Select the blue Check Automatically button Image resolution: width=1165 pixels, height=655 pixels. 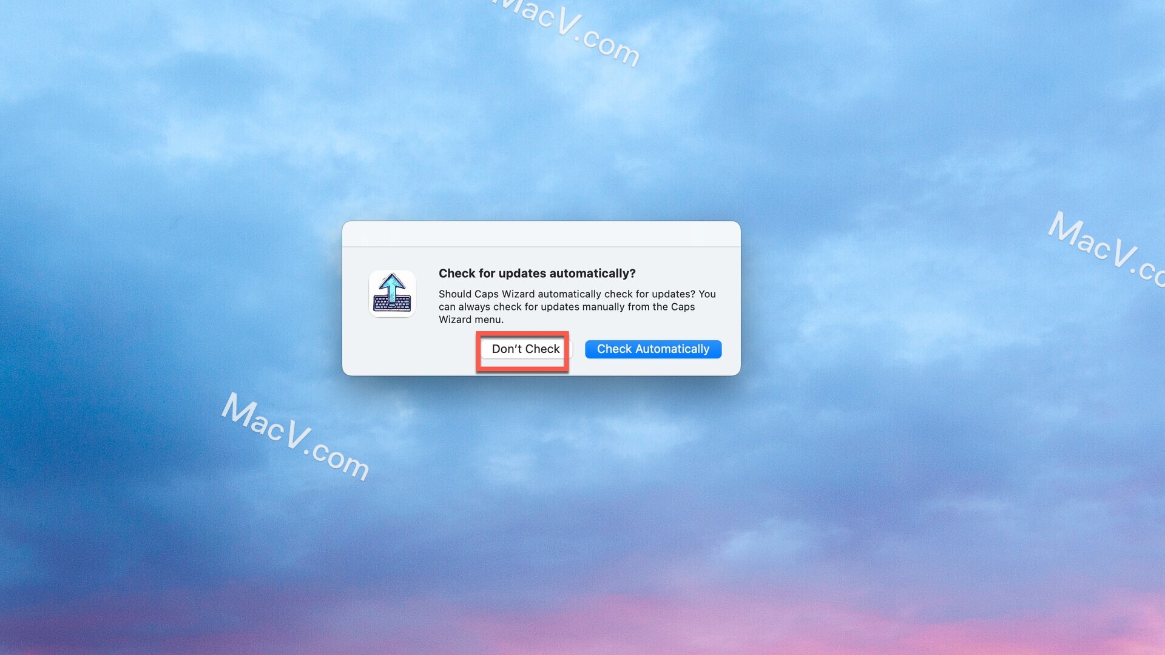coord(653,349)
